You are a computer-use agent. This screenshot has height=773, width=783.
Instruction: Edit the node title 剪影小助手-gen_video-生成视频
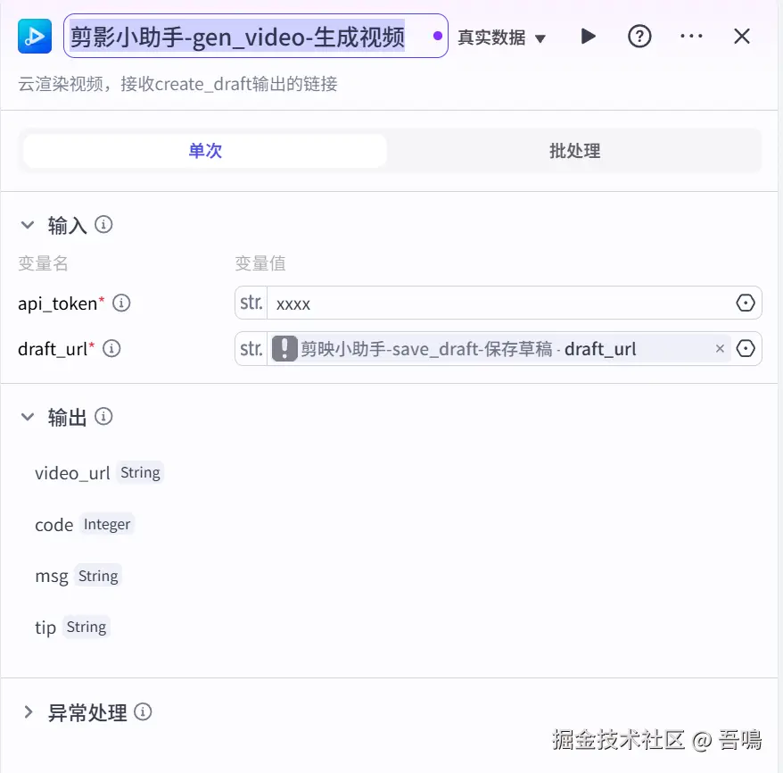coord(256,36)
